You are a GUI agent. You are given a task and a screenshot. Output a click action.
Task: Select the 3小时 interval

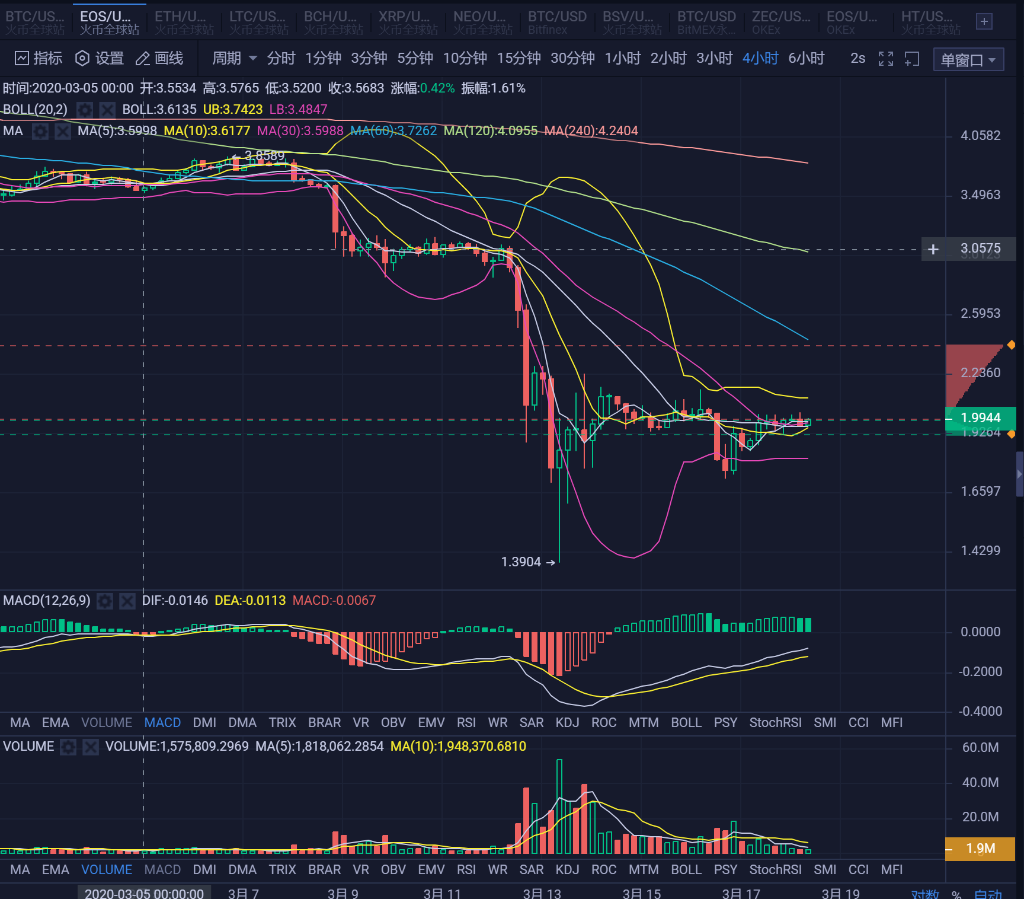tap(715, 58)
